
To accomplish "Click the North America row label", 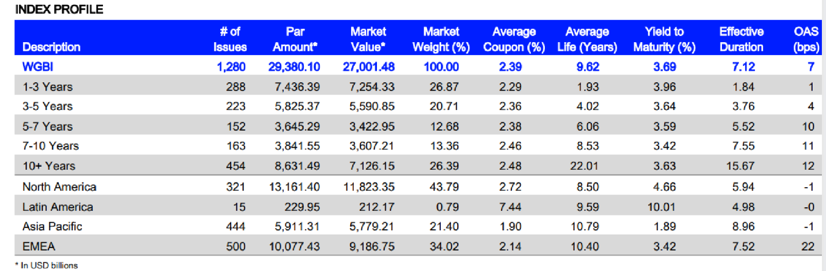I will point(59,187).
